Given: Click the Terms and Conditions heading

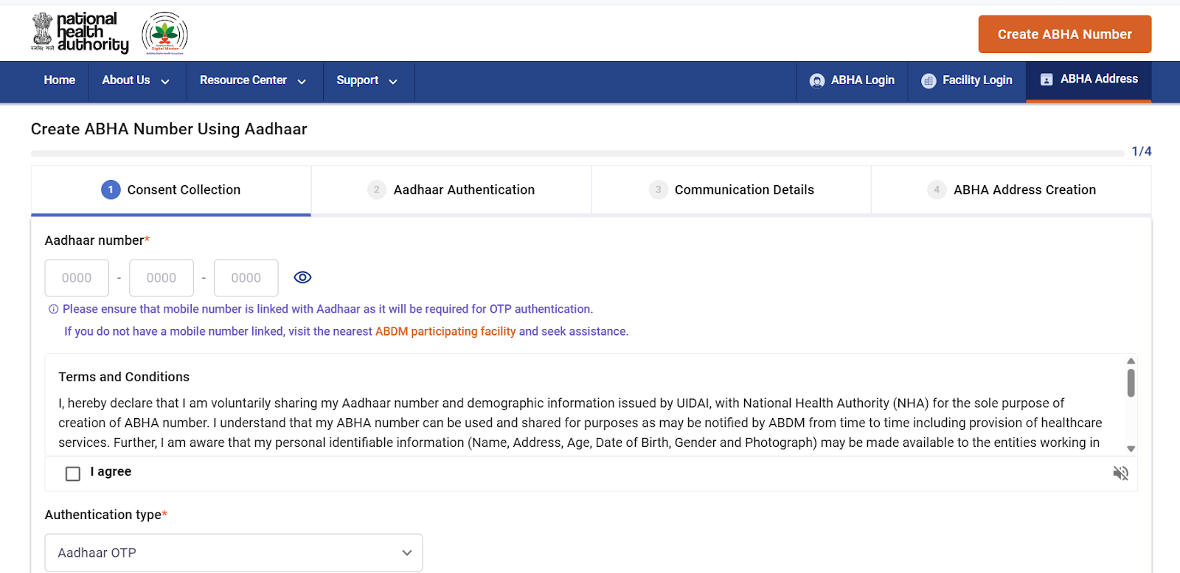Looking at the screenshot, I should [x=124, y=377].
